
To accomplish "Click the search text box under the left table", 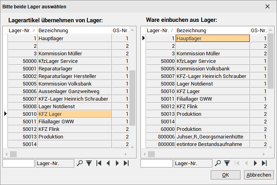I will (x=18, y=163).
